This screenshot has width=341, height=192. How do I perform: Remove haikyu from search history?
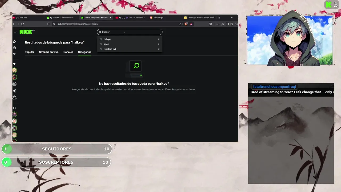[x=159, y=39]
